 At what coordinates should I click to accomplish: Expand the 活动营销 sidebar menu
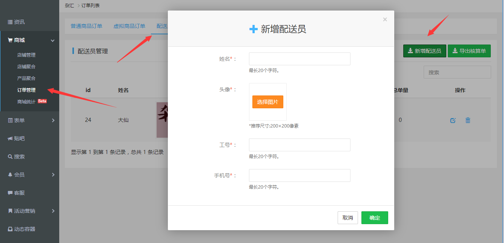[53, 211]
